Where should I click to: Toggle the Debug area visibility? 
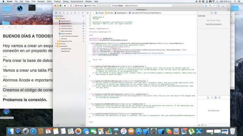click(x=223, y=6)
